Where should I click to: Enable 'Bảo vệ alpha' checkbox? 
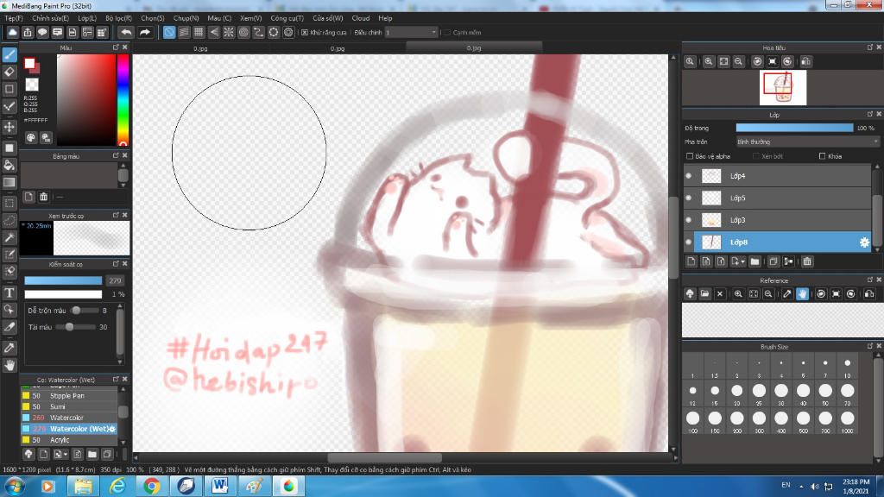[x=690, y=156]
